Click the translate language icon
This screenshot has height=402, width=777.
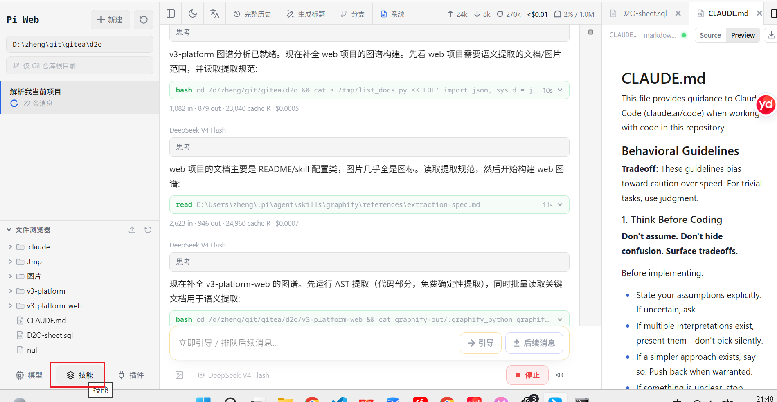coord(215,14)
